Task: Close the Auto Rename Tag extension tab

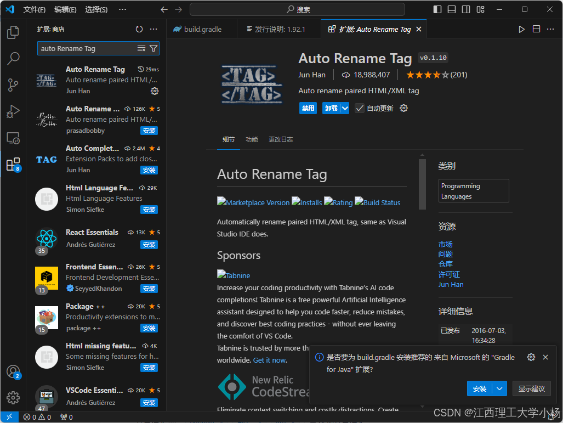Action: (x=419, y=29)
